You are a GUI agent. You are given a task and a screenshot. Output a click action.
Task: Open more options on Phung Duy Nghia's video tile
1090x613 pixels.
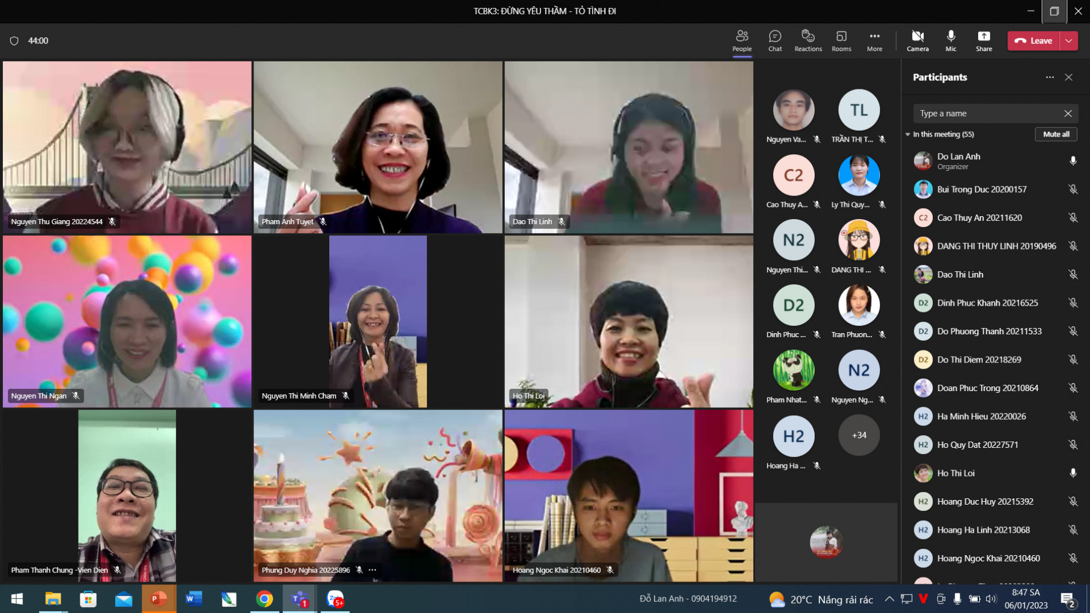(372, 570)
